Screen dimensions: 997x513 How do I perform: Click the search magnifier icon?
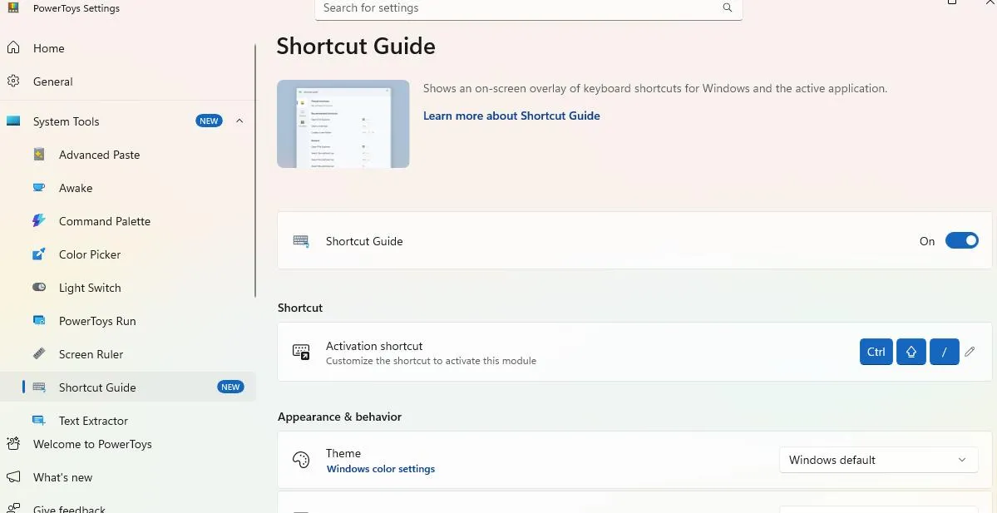tap(728, 7)
